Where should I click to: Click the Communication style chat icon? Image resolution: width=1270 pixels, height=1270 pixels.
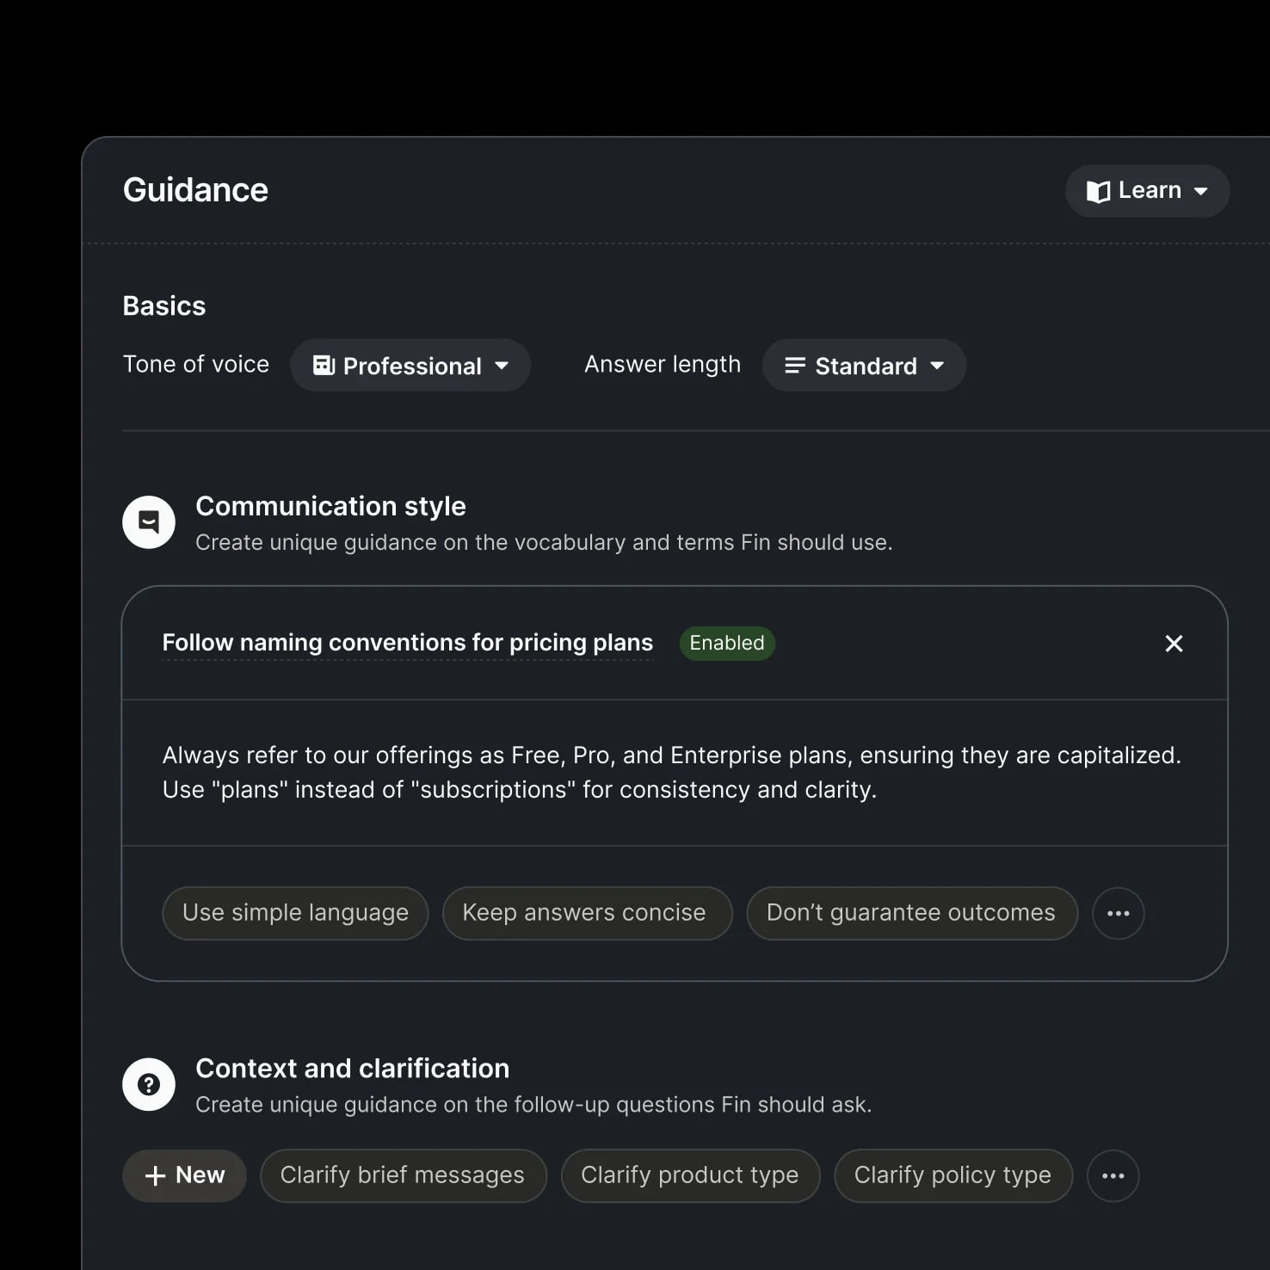tap(149, 522)
